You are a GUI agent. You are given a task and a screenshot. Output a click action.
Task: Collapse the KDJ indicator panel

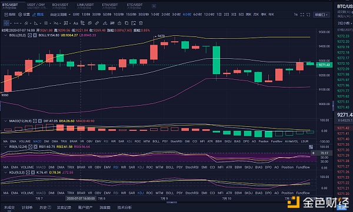5,173
